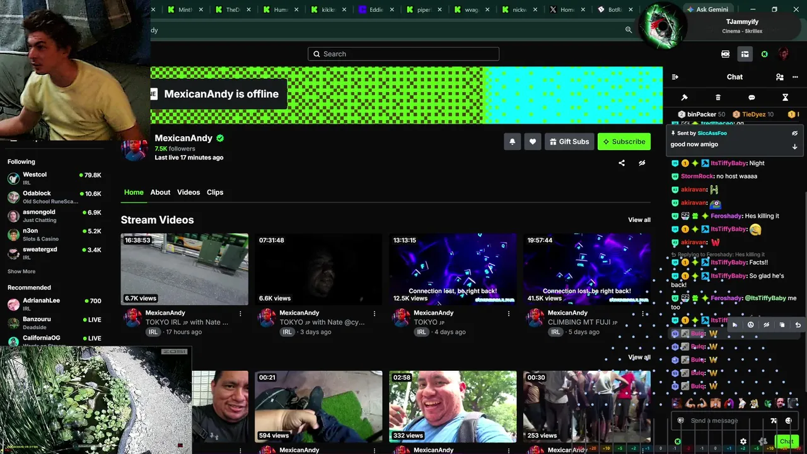Open the 13:13:15 TOKYO stream video thumbnail

453,269
